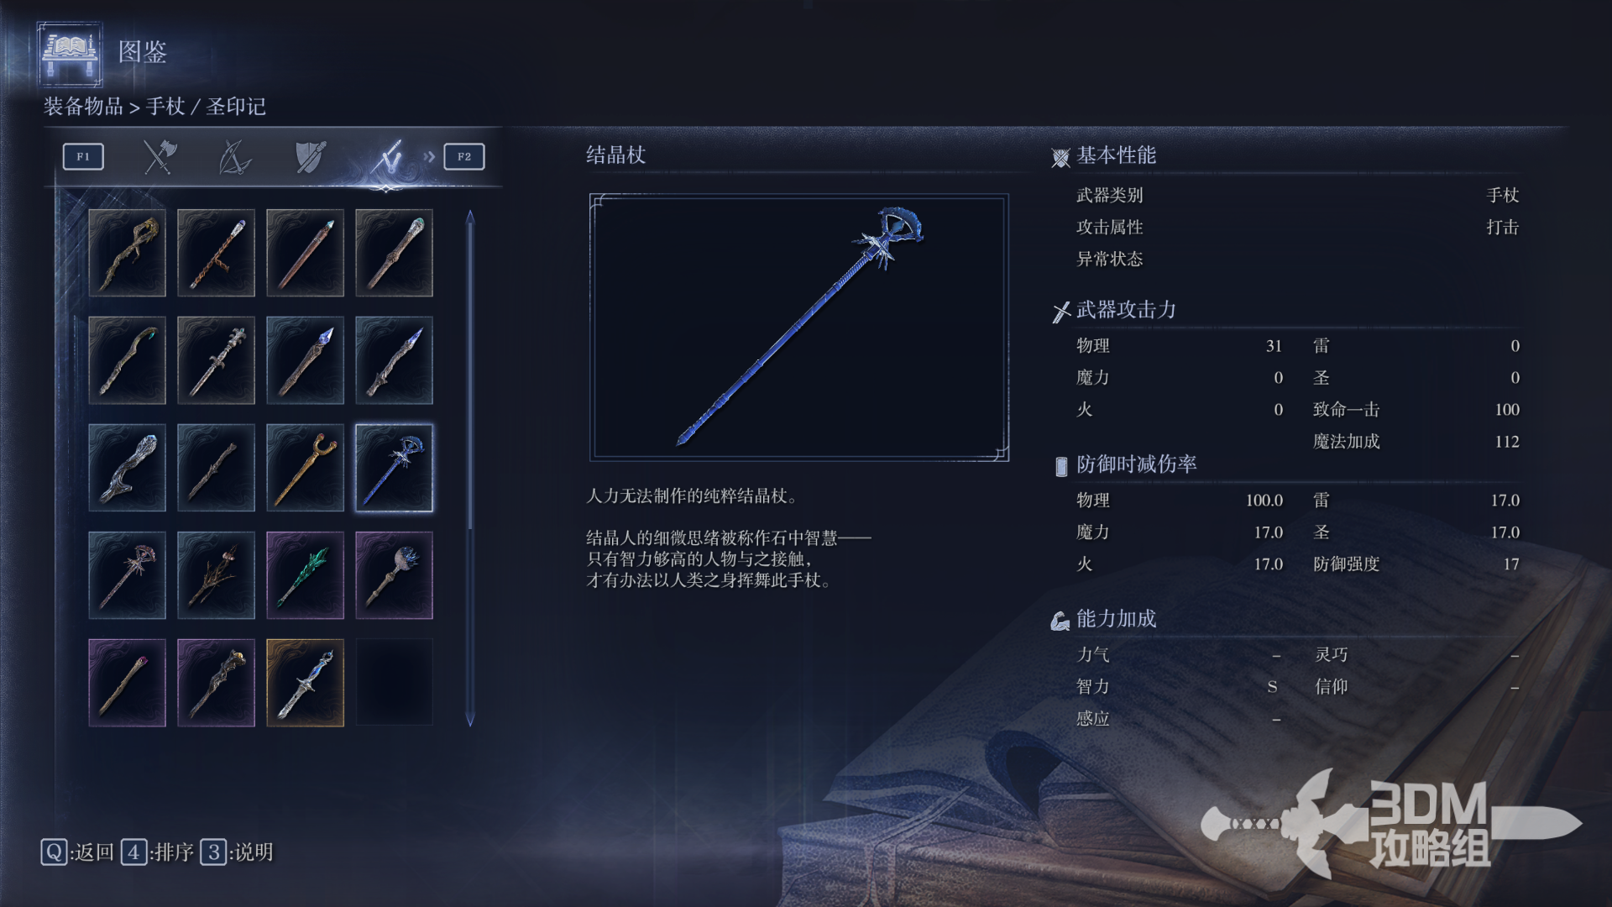Screen dimensions: 1612x907
Task: Select the highlighted blue crystal staff thumbnail
Action: coord(394,468)
